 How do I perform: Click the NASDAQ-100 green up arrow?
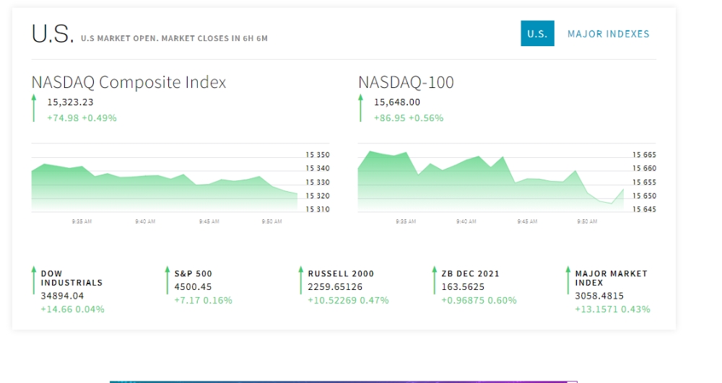pyautogui.click(x=360, y=107)
